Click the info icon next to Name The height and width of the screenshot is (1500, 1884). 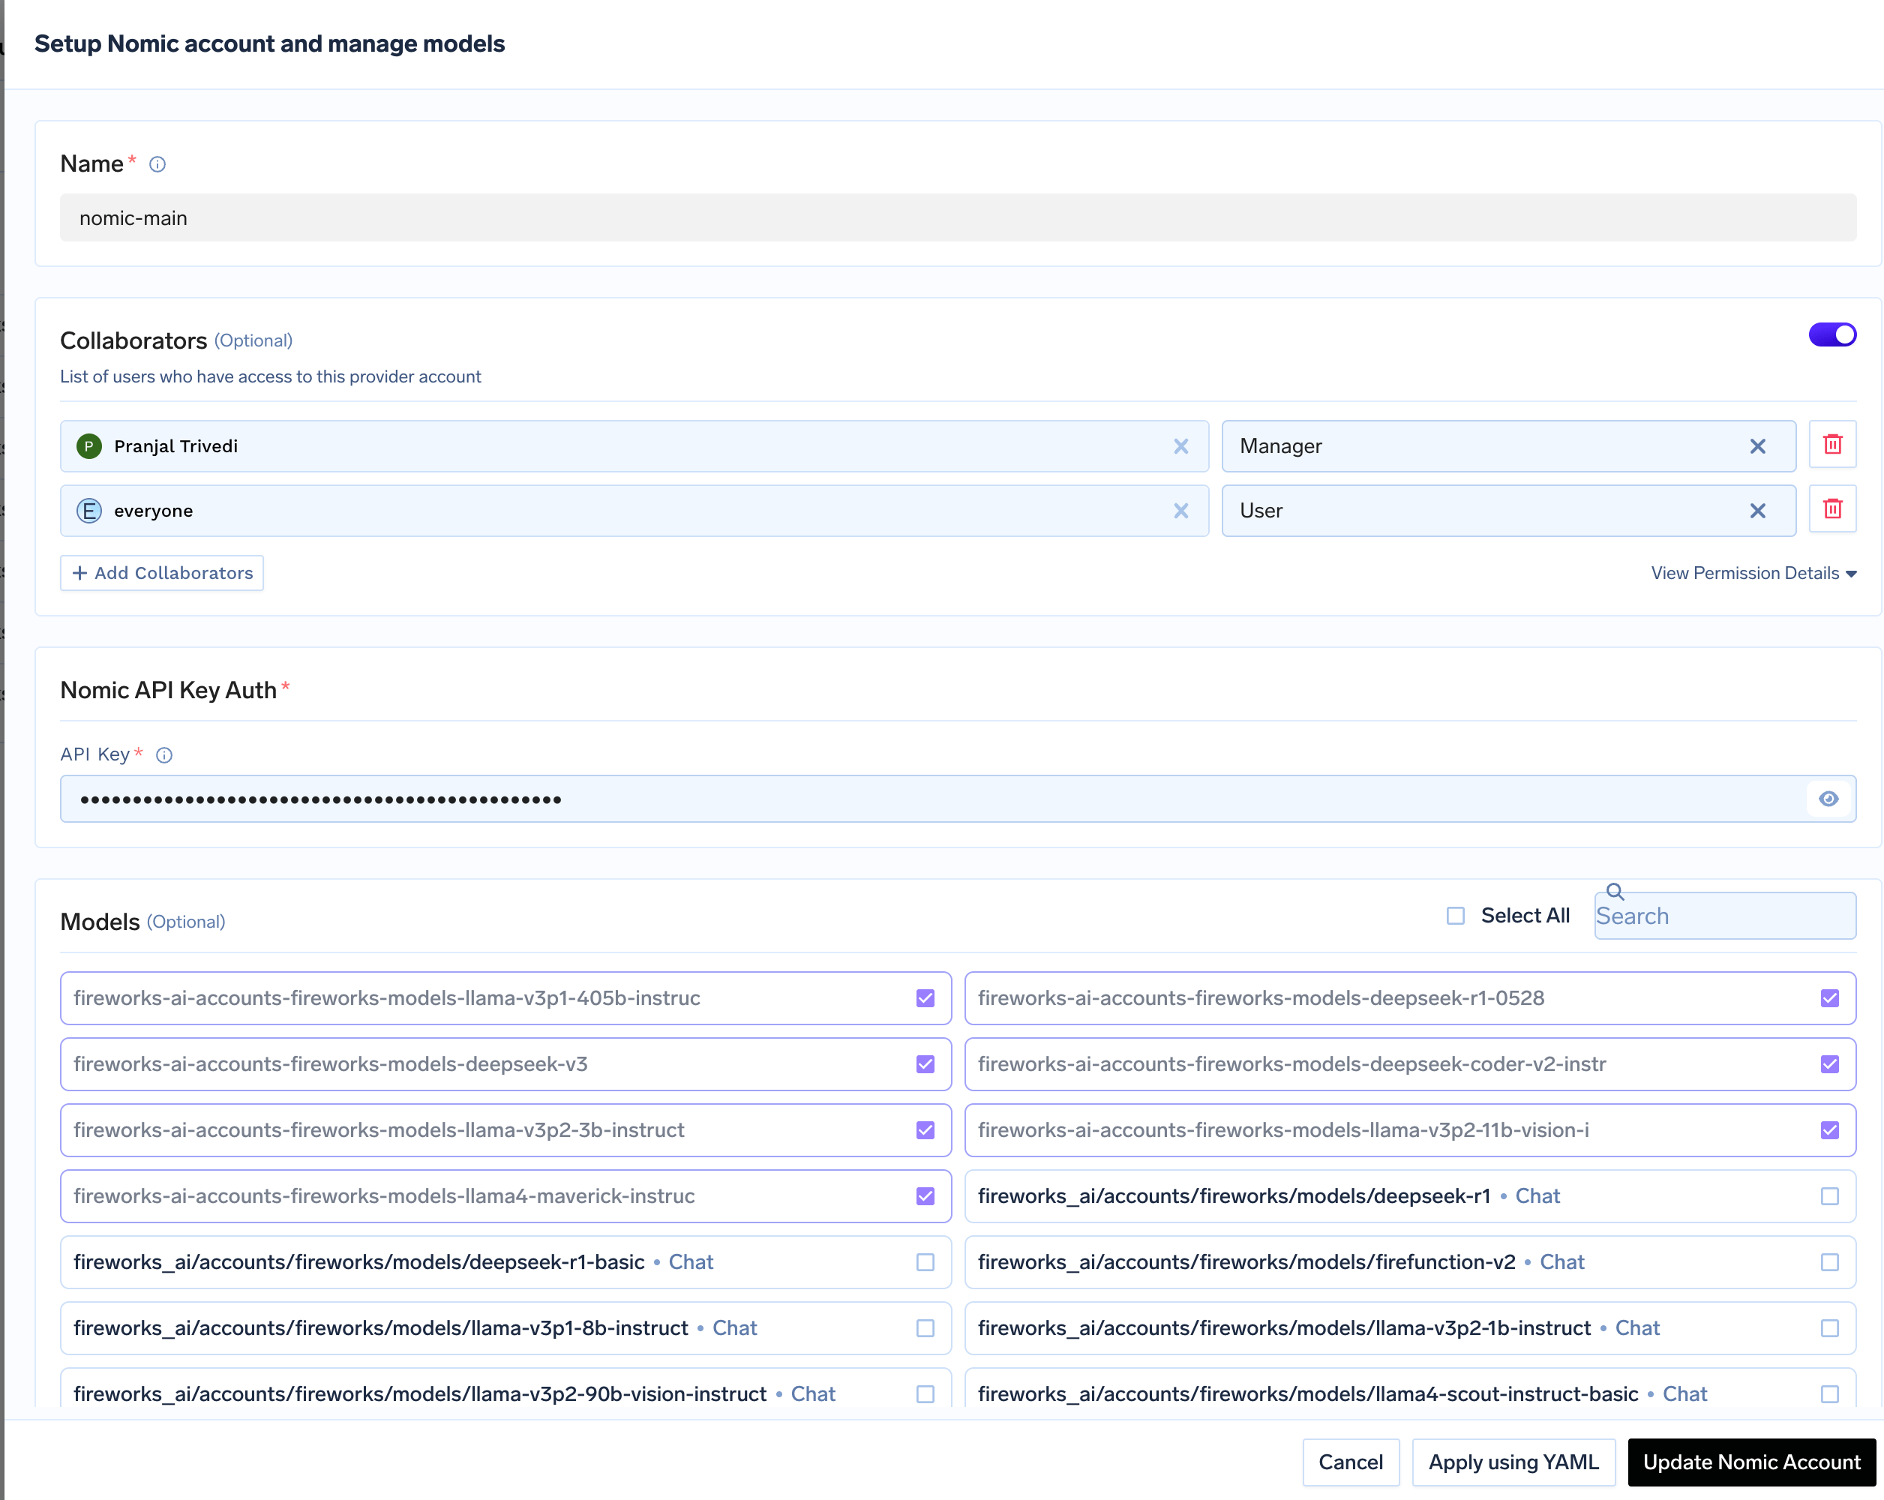[x=157, y=164]
